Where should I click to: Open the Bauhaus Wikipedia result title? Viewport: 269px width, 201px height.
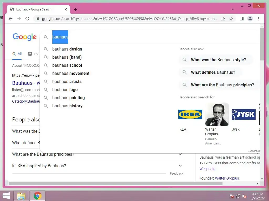pos(26,83)
